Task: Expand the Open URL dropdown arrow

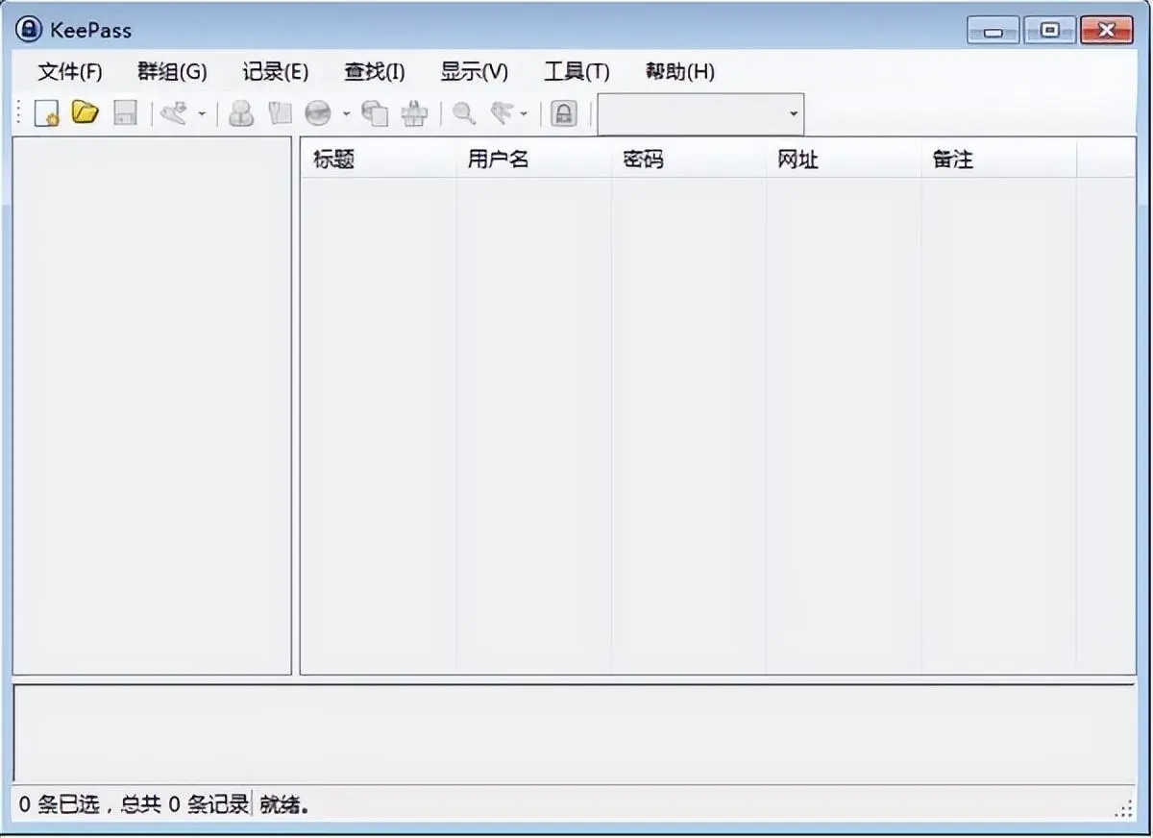Action: tap(347, 114)
